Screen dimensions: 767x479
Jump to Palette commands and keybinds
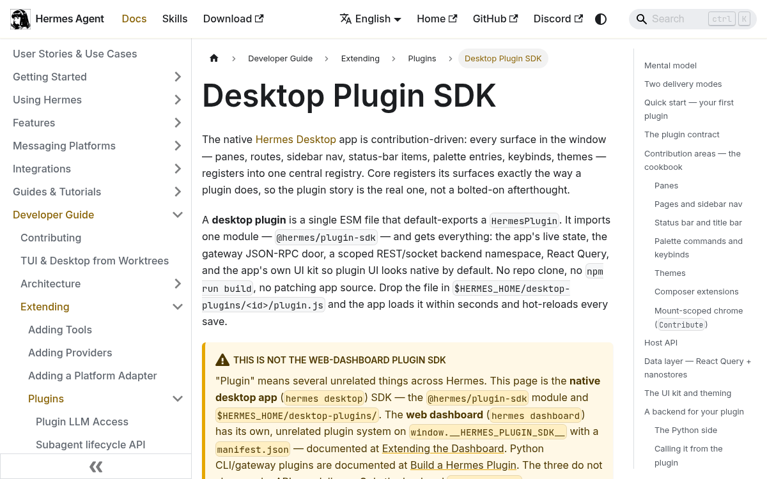(699, 248)
